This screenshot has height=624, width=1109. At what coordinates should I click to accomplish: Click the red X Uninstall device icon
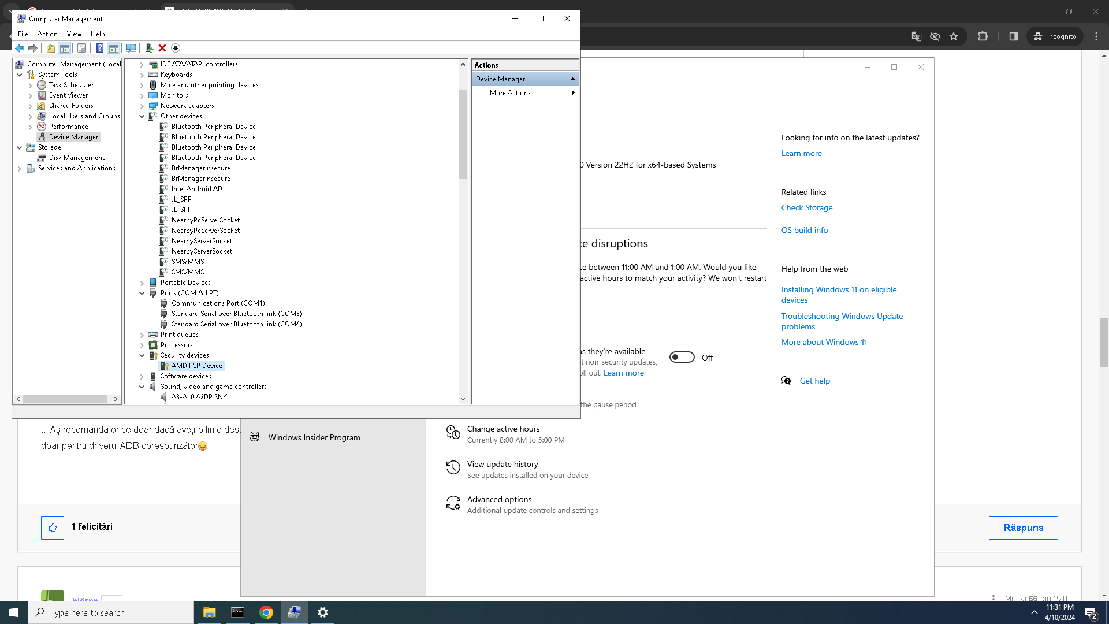coord(162,48)
